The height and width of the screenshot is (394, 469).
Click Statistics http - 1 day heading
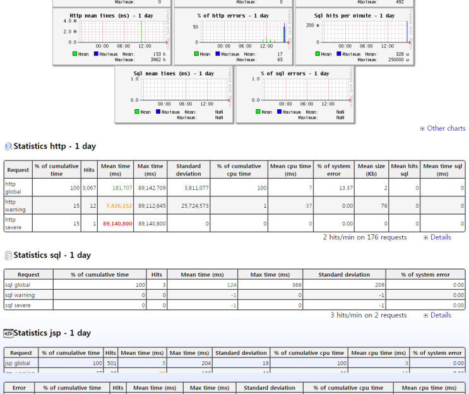pos(55,146)
